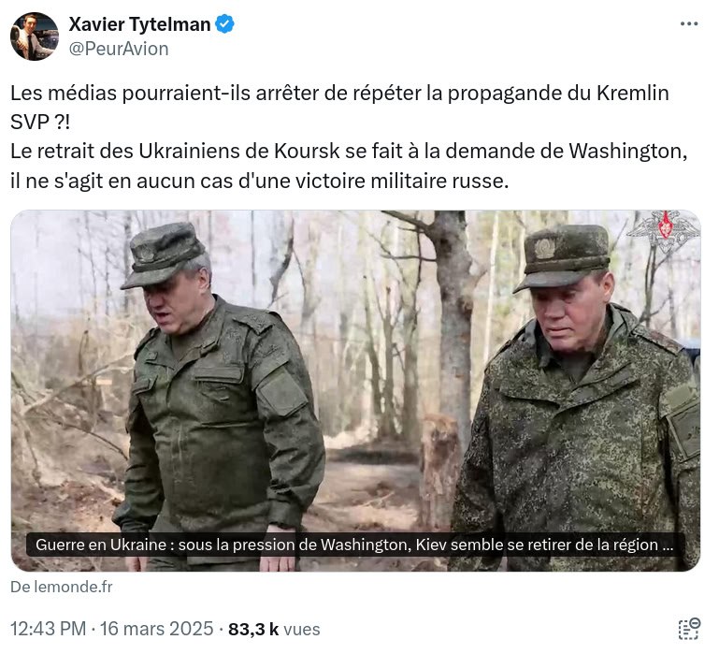The image size is (719, 654).
Task: Visit the @PeurAvion handle link
Action: pyautogui.click(x=119, y=49)
